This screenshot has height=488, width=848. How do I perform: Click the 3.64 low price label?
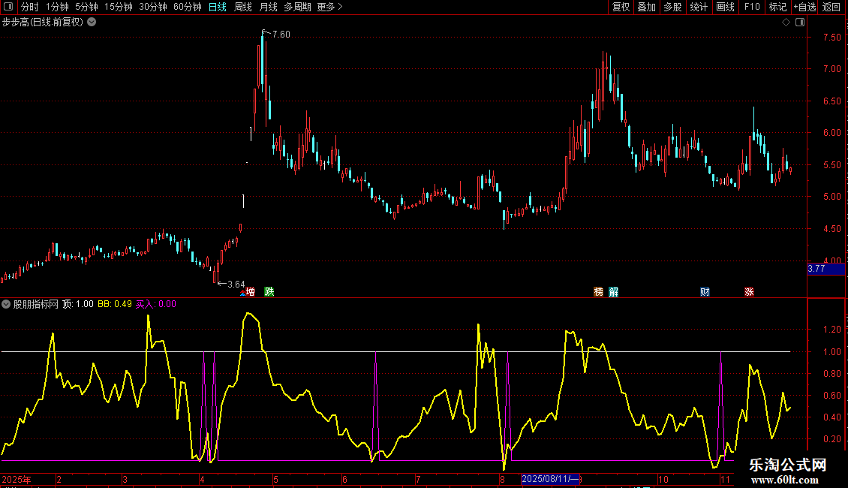pyautogui.click(x=236, y=284)
